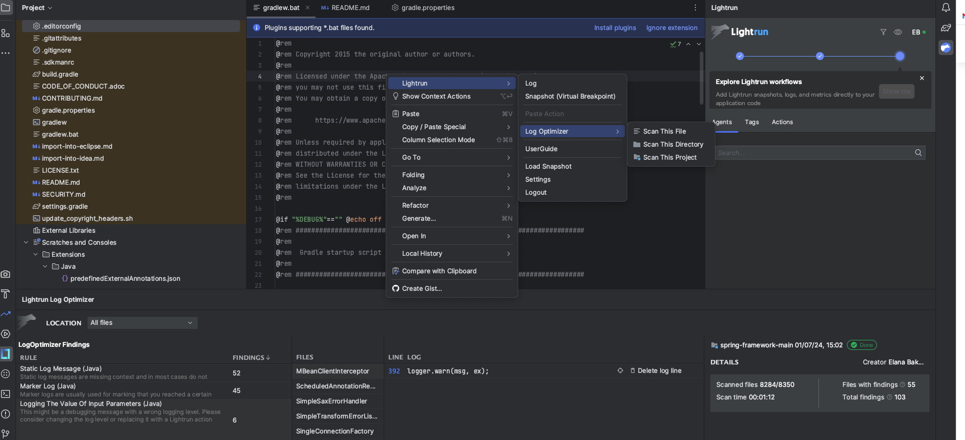This screenshot has height=440, width=965.
Task: Click the locate-in-code target icon beside log line
Action: point(620,370)
